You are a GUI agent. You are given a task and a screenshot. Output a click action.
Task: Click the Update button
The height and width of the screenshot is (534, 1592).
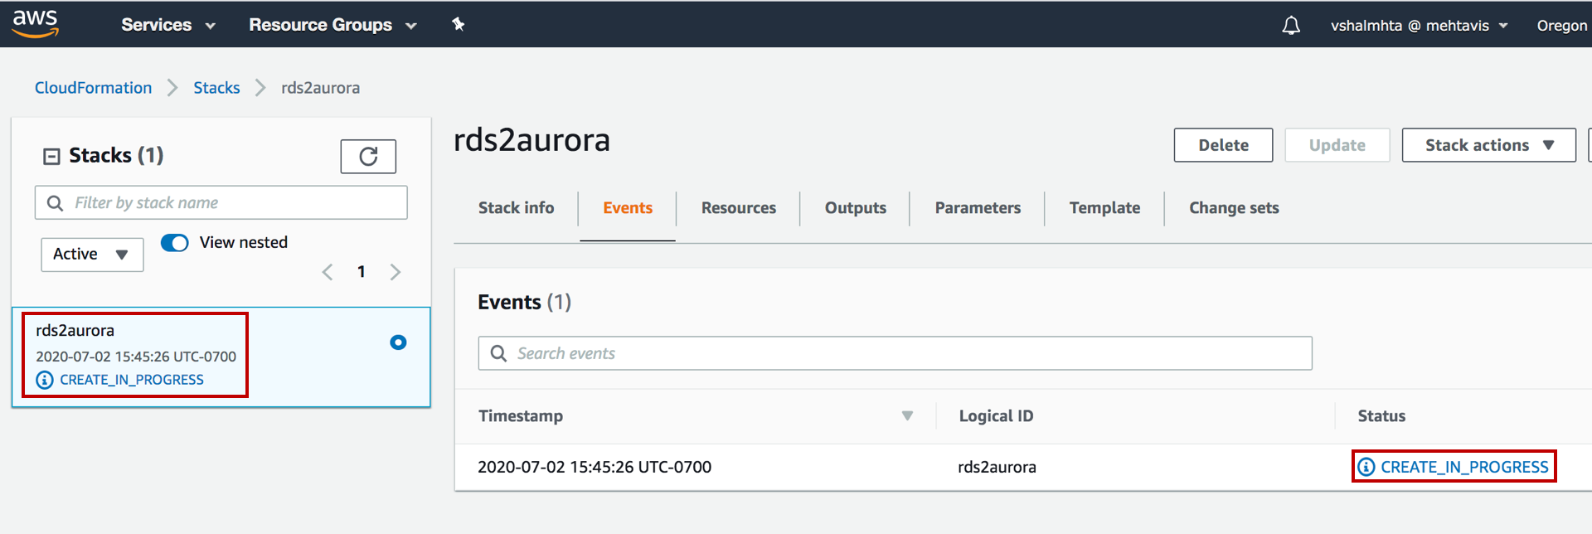point(1337,145)
